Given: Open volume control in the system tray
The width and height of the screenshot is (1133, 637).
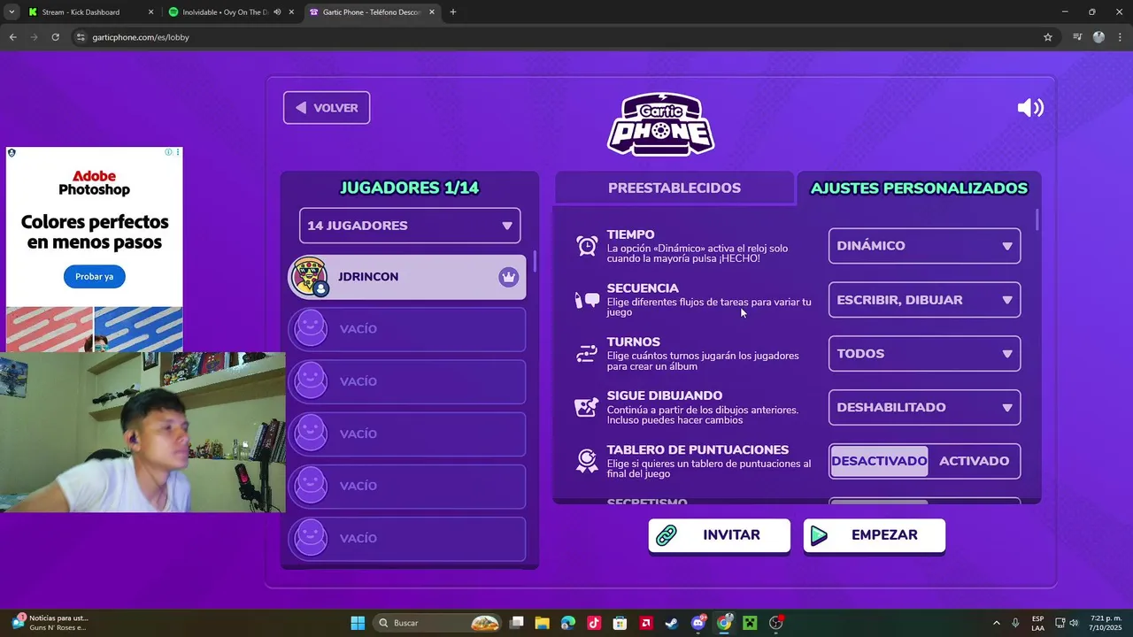Looking at the screenshot, I should [x=1074, y=623].
